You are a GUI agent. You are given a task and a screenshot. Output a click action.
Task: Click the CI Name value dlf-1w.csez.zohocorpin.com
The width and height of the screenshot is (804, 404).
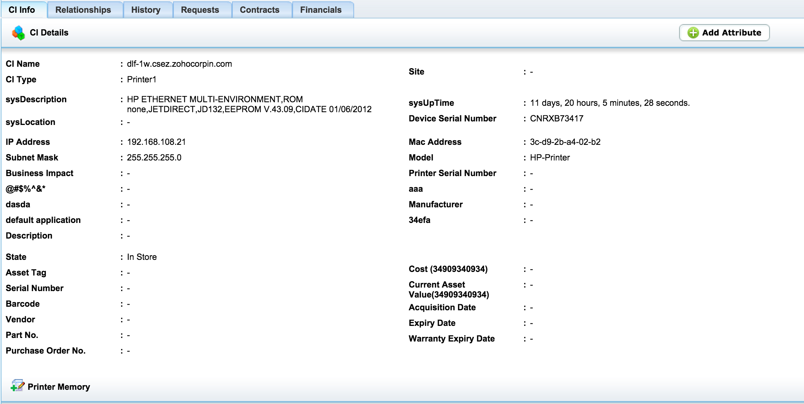coord(179,64)
